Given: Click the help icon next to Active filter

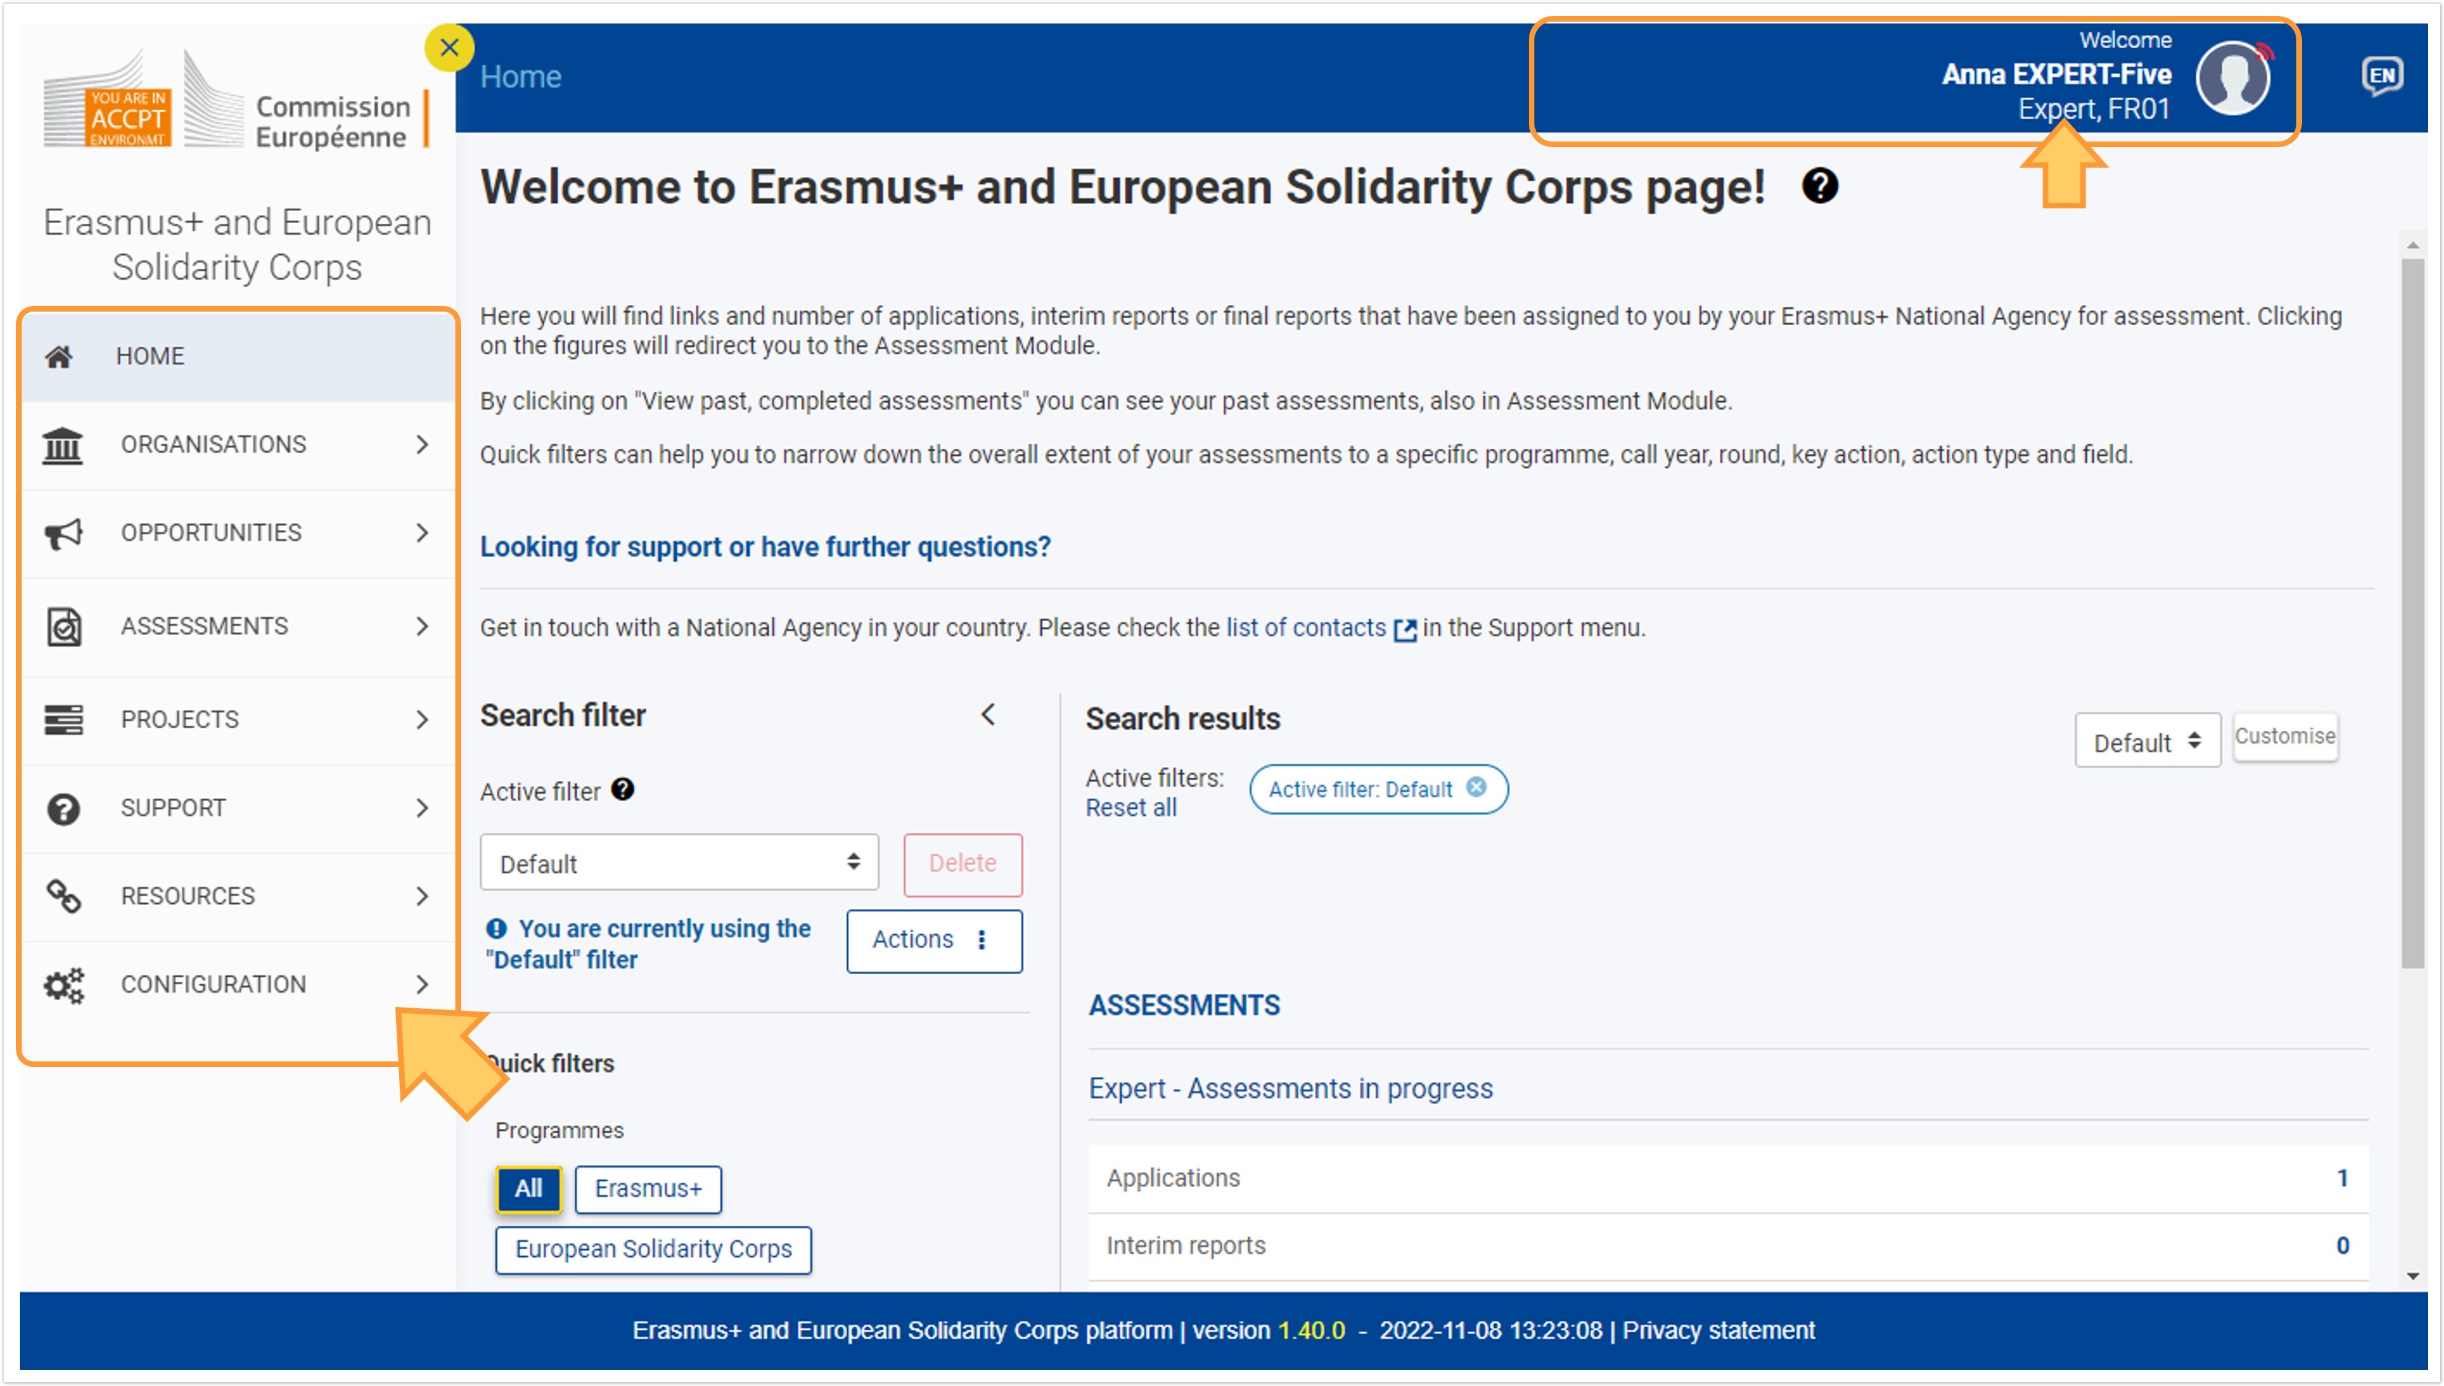Looking at the screenshot, I should tap(622, 789).
